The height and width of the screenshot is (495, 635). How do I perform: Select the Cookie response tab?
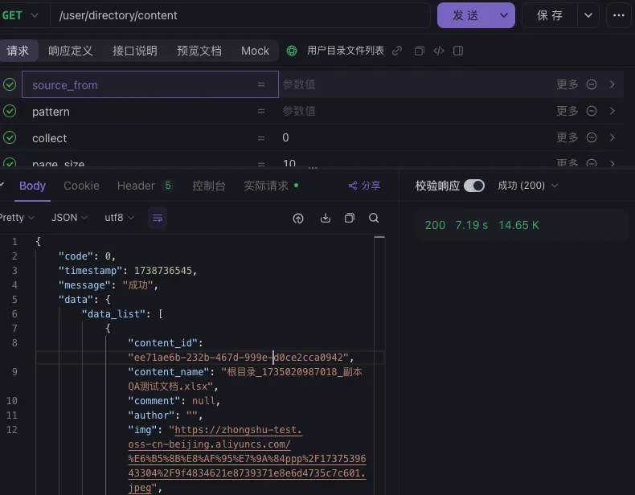[x=81, y=186]
